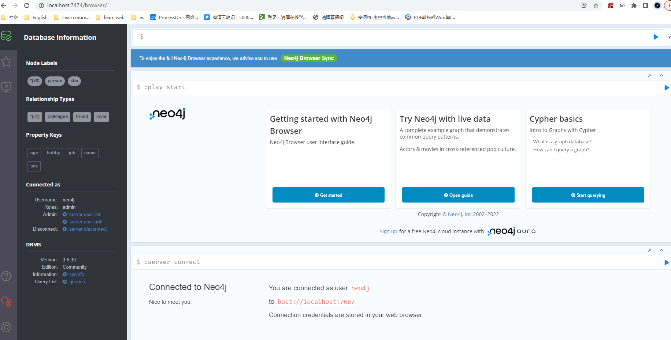The height and width of the screenshot is (340, 671).
Task: Click the Get started button
Action: click(328, 195)
